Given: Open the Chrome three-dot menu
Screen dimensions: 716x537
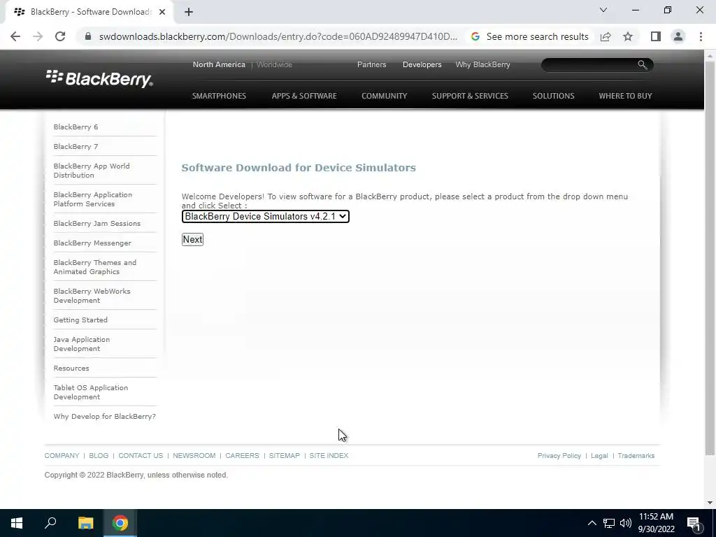Looking at the screenshot, I should click(701, 36).
